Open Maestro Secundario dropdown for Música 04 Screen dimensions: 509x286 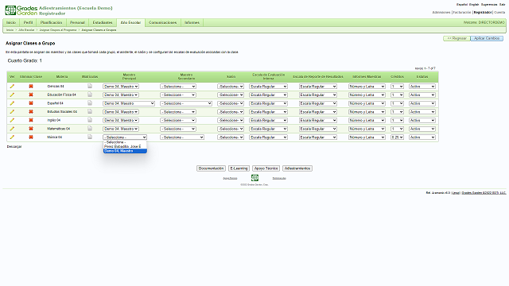pos(182,137)
